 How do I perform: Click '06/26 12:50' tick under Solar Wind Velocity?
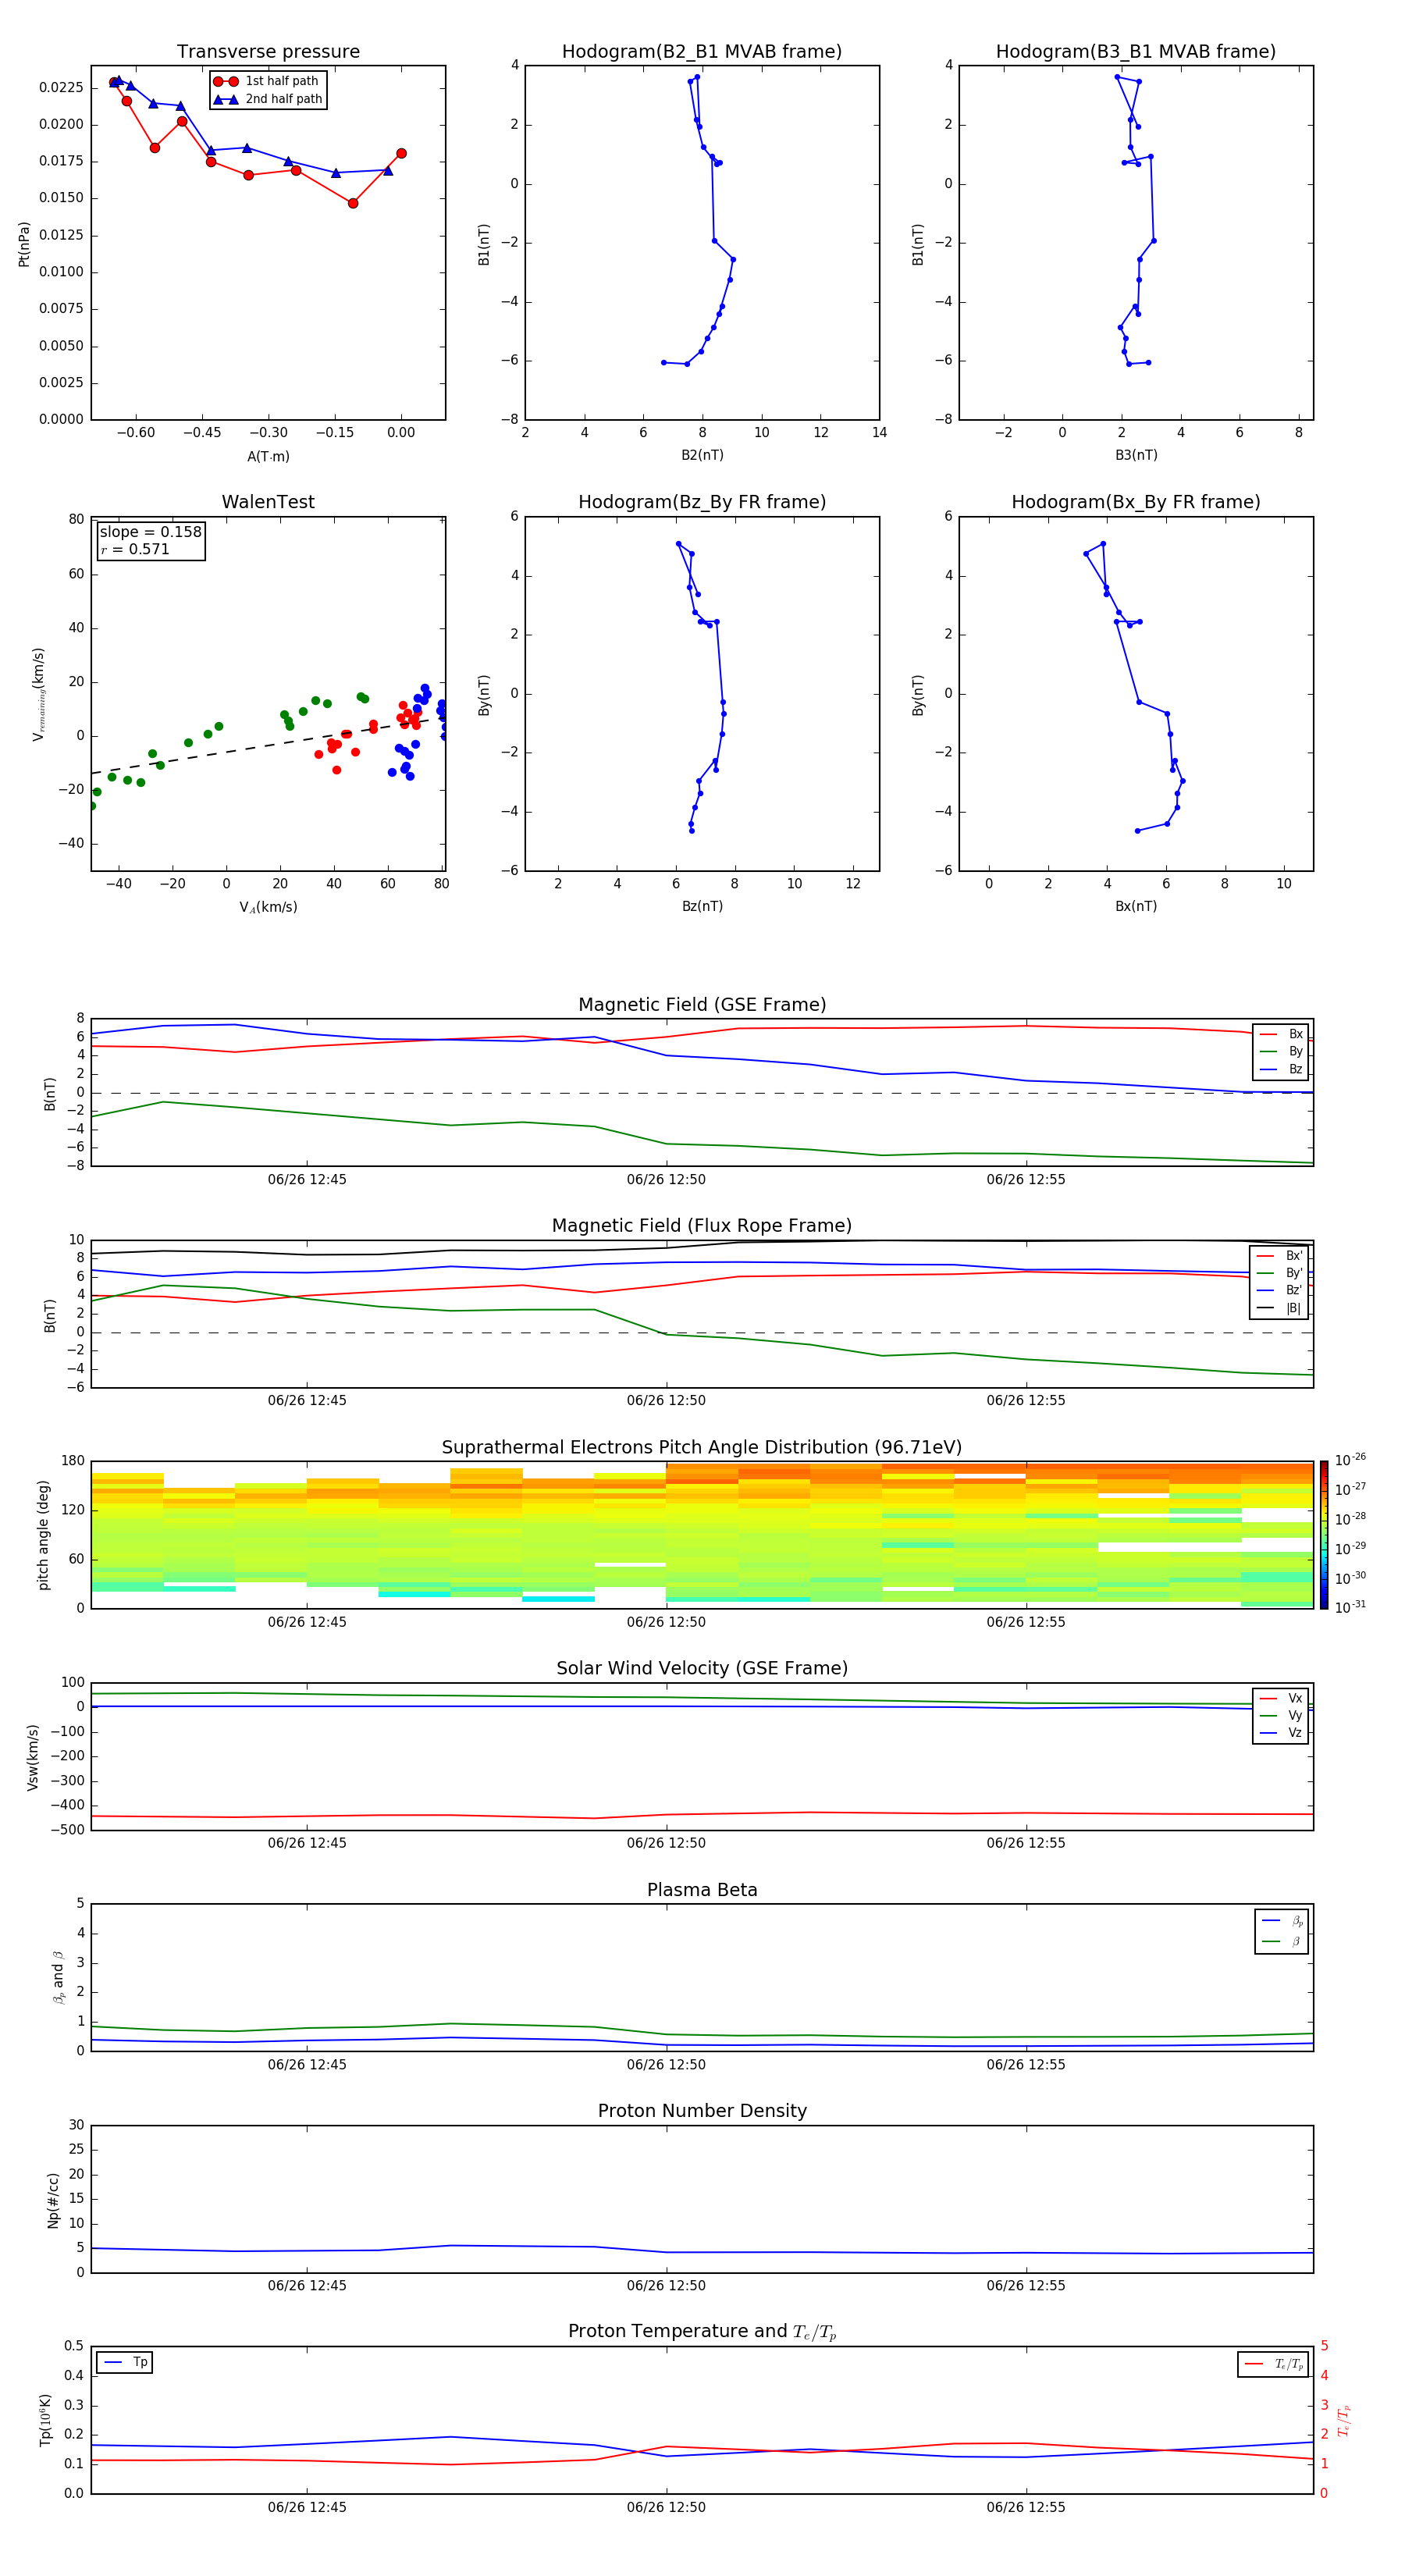666,1842
